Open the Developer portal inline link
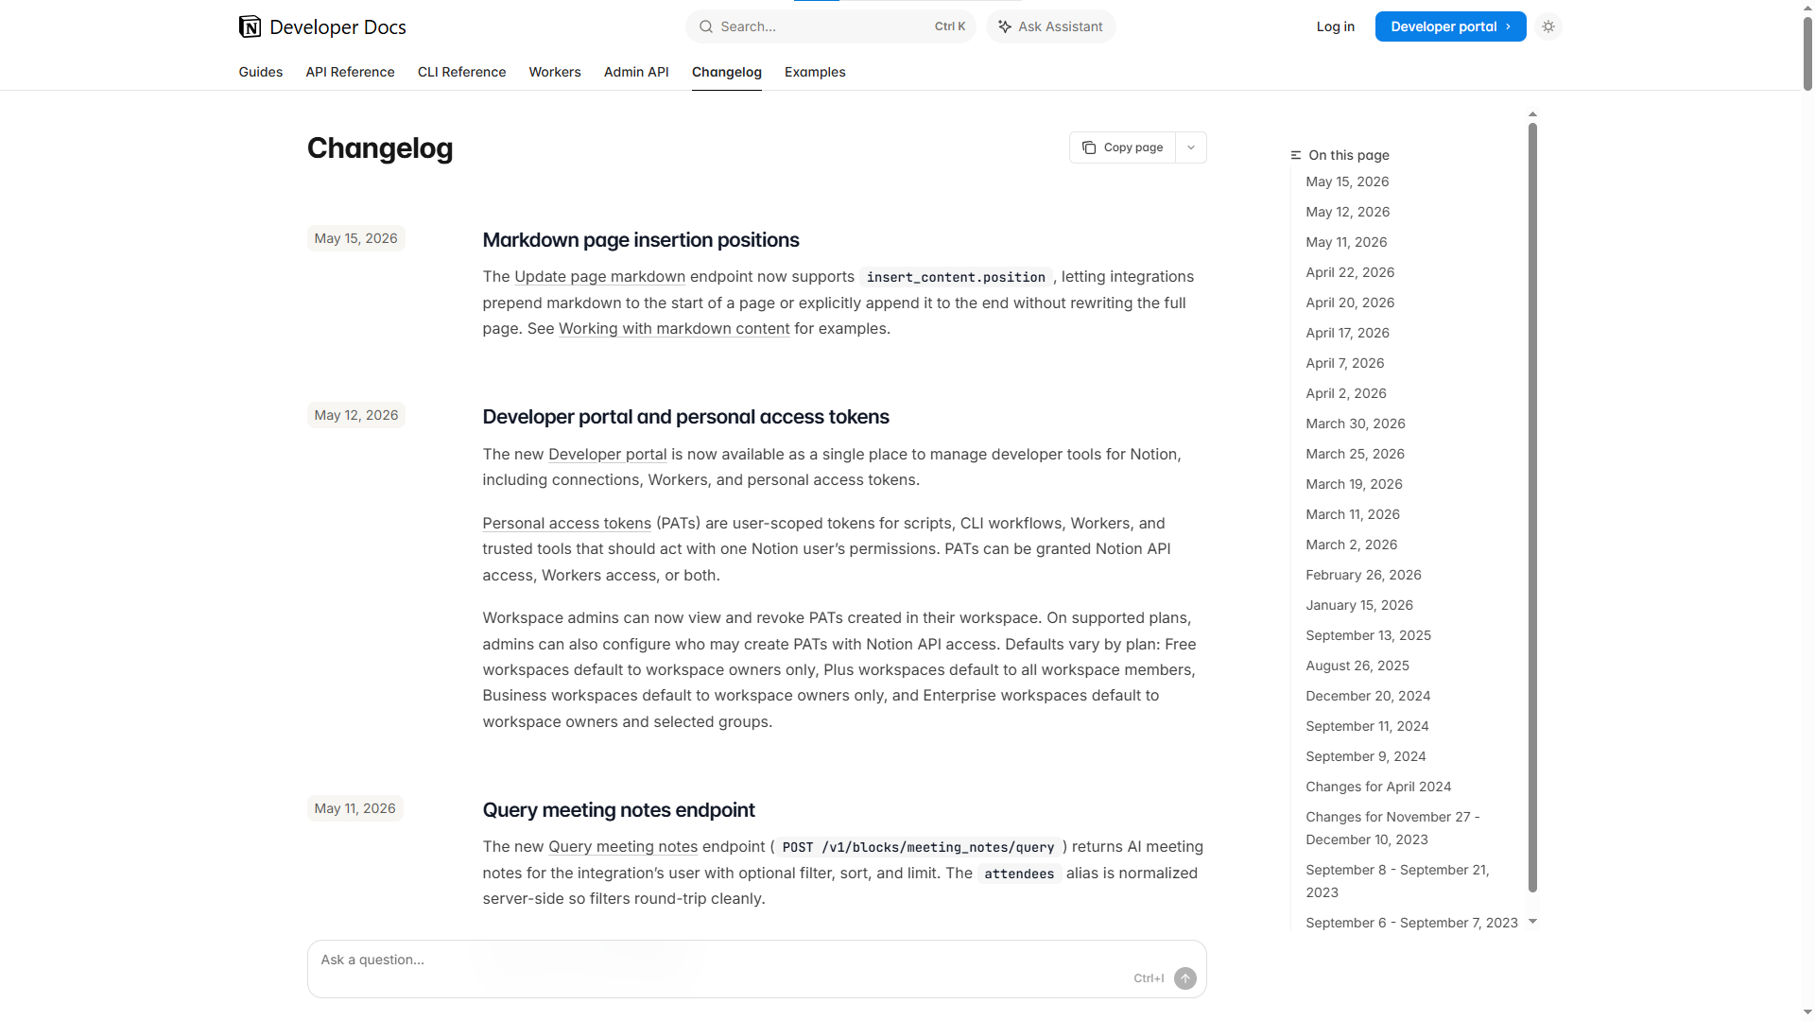Image resolution: width=1815 pixels, height=1021 pixels. 607,455
